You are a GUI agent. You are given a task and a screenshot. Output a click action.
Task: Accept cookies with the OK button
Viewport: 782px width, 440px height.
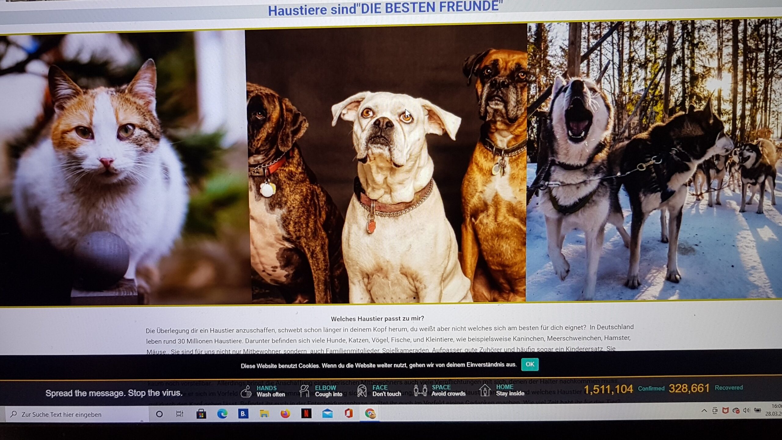pyautogui.click(x=530, y=364)
